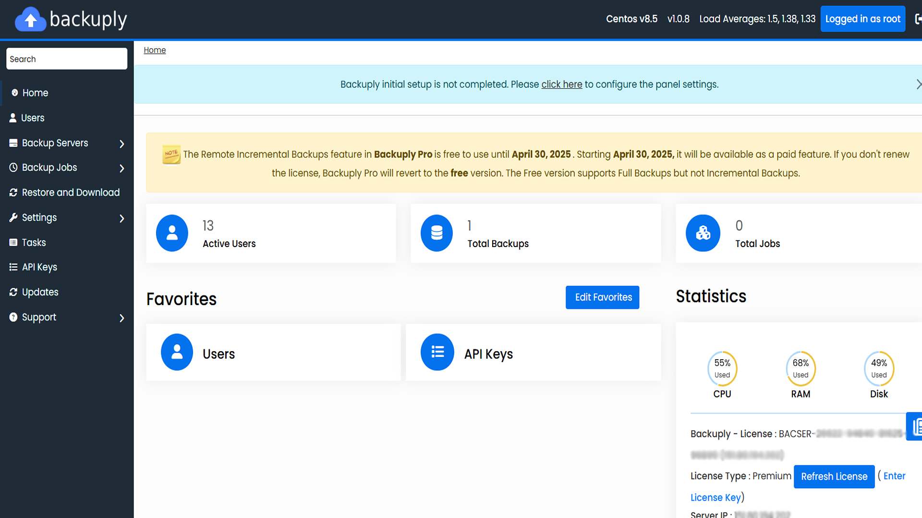Click the Backuply cloud logo icon
Image resolution: width=922 pixels, height=518 pixels.
tap(31, 19)
